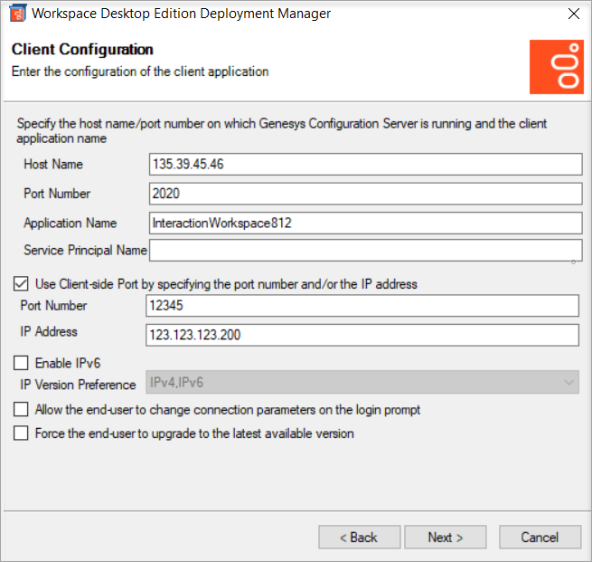The width and height of the screenshot is (592, 562).
Task: Close the Deployment Manager window
Action: click(573, 14)
